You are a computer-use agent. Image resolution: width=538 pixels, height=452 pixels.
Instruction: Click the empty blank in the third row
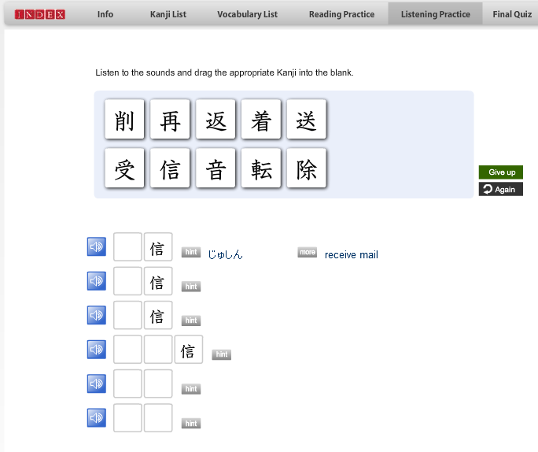point(127,315)
